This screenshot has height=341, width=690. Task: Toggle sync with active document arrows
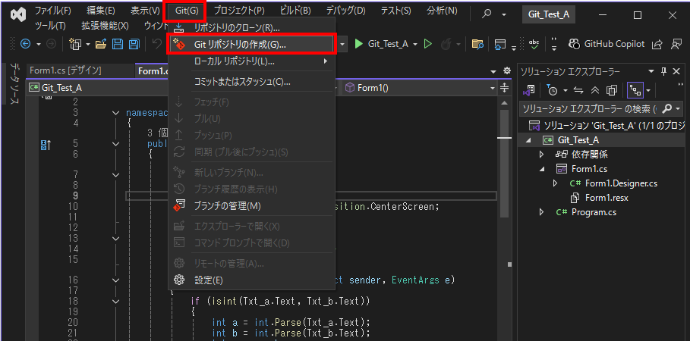point(578,90)
